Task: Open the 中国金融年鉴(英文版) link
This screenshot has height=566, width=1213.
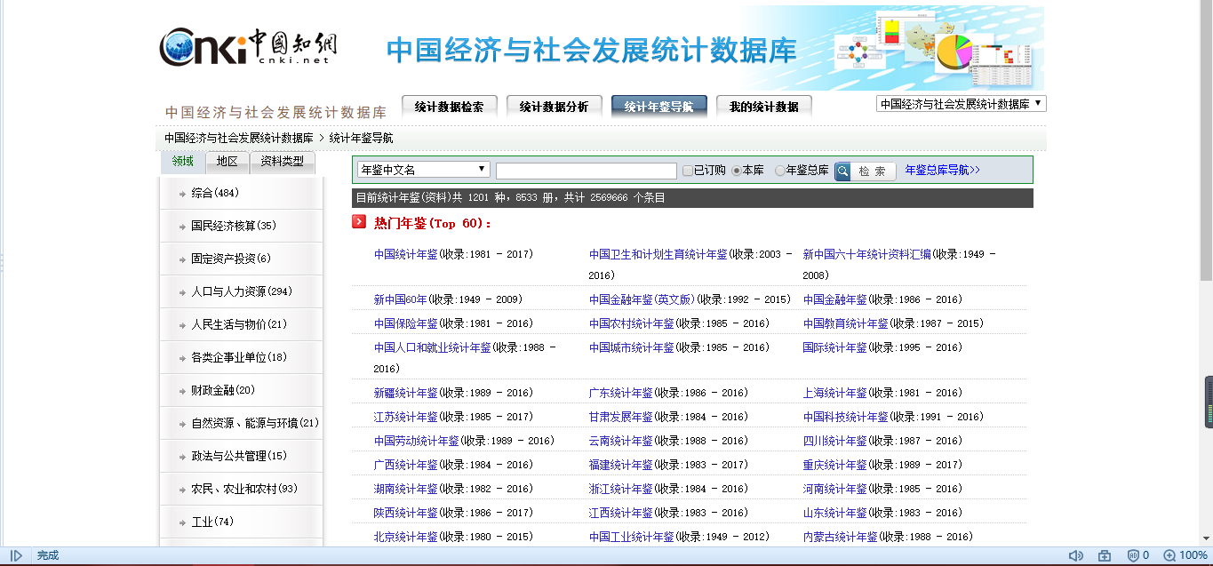Action: coord(642,299)
